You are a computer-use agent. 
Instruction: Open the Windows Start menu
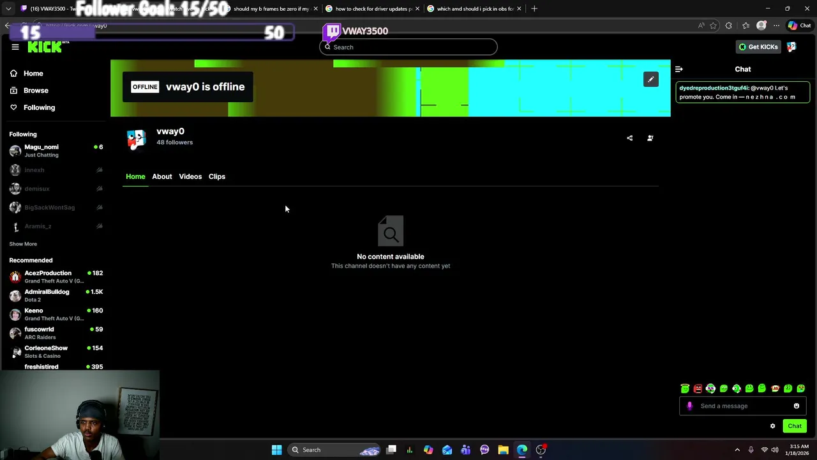tap(276, 450)
